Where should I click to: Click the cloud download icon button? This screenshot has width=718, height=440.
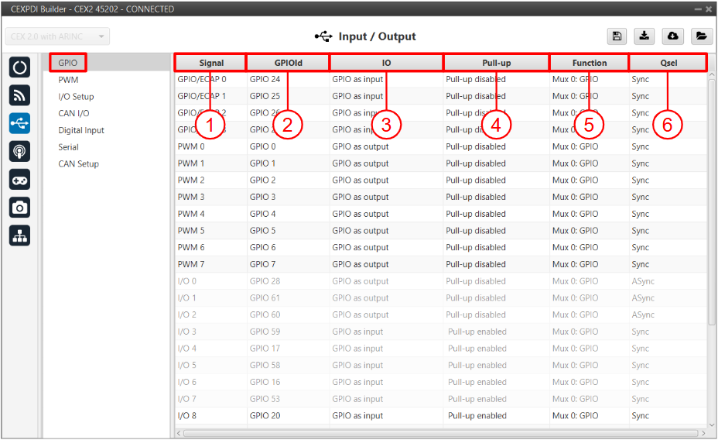tap(672, 36)
